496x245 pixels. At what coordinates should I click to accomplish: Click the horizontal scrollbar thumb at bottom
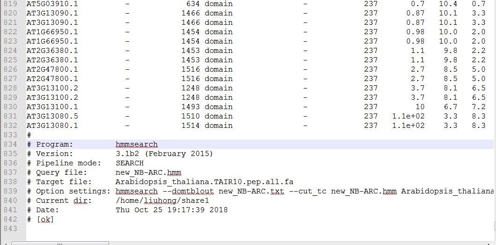point(60,243)
